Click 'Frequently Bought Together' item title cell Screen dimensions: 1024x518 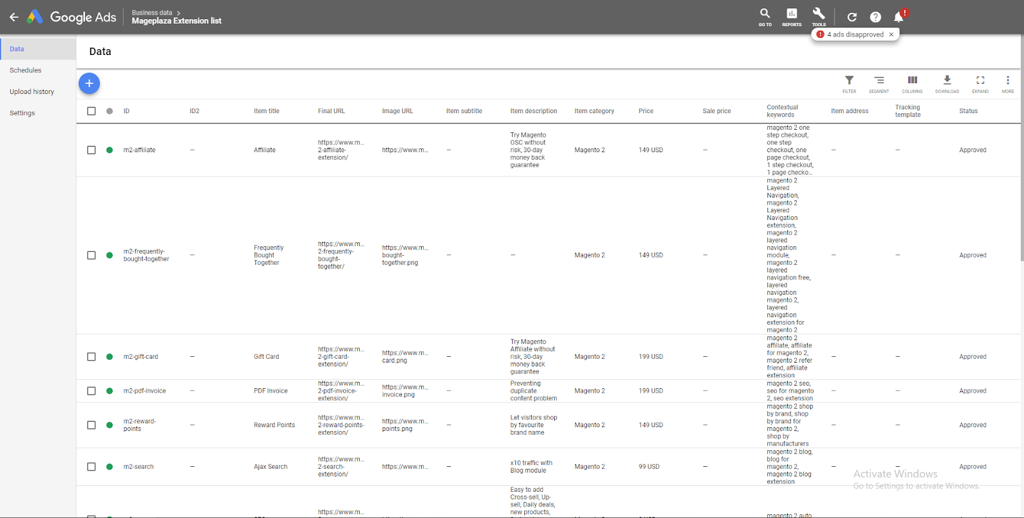coord(269,255)
